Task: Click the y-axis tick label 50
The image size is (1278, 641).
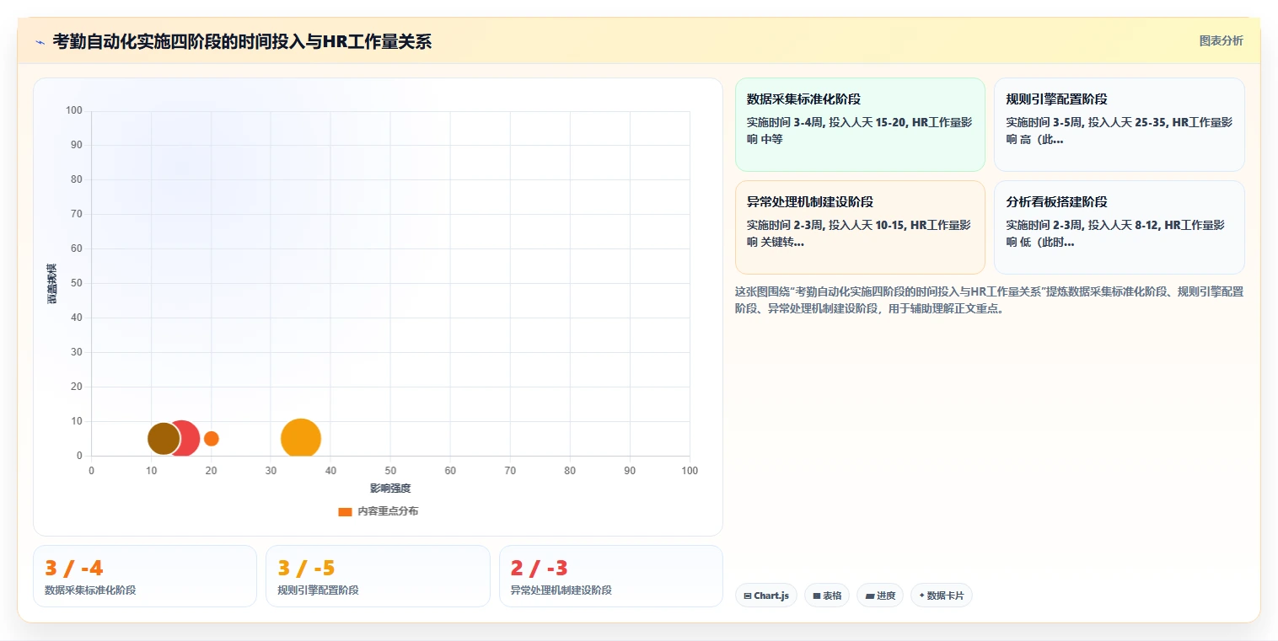Action: 77,283
